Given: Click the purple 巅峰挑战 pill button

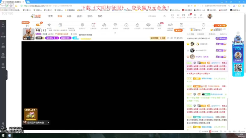Looking at the screenshot, I should [52, 38].
